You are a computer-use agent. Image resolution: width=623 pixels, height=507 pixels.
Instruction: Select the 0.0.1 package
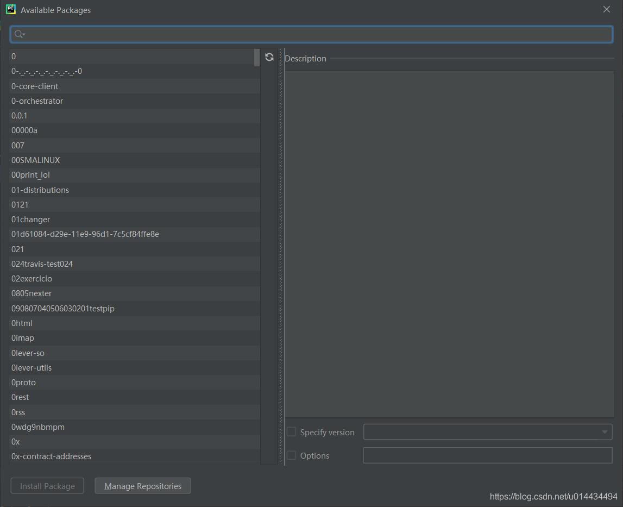[x=135, y=116]
